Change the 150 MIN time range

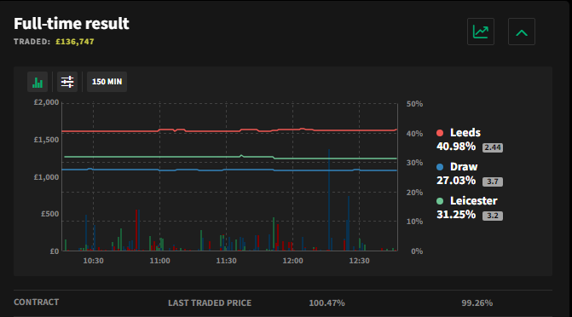[107, 82]
